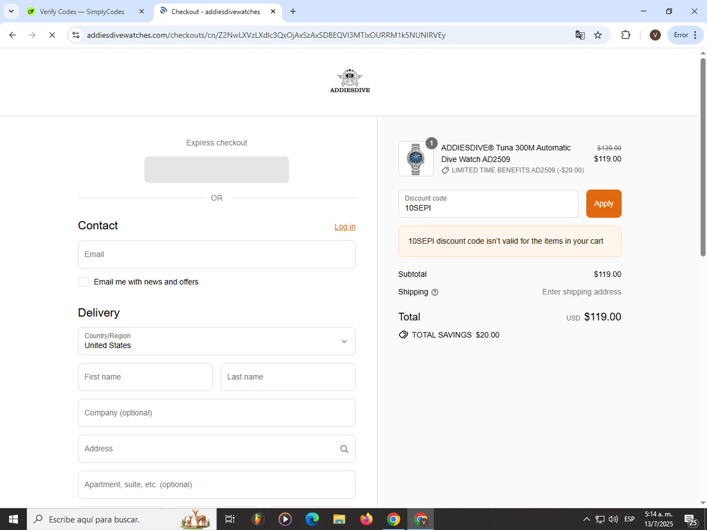Click the scrollbar down arrow
The width and height of the screenshot is (707, 530).
703,503
